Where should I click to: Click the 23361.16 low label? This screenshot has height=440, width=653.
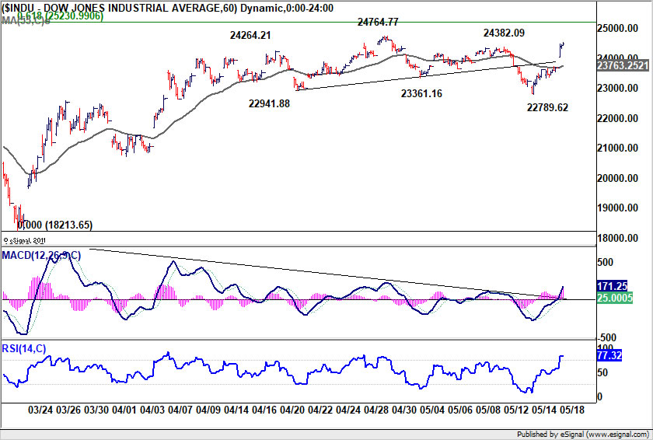421,93
